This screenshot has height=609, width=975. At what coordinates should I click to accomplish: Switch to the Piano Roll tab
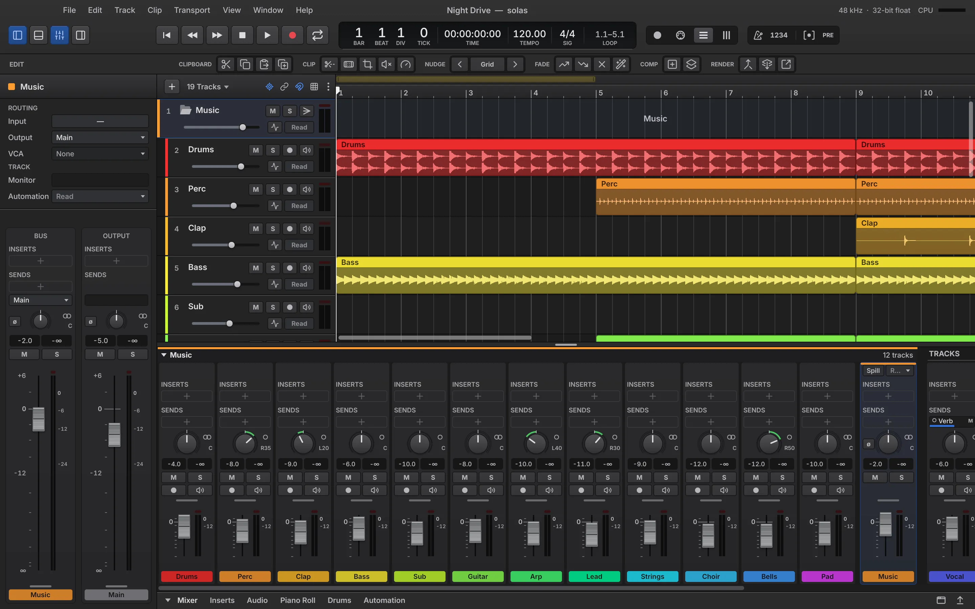pos(298,600)
